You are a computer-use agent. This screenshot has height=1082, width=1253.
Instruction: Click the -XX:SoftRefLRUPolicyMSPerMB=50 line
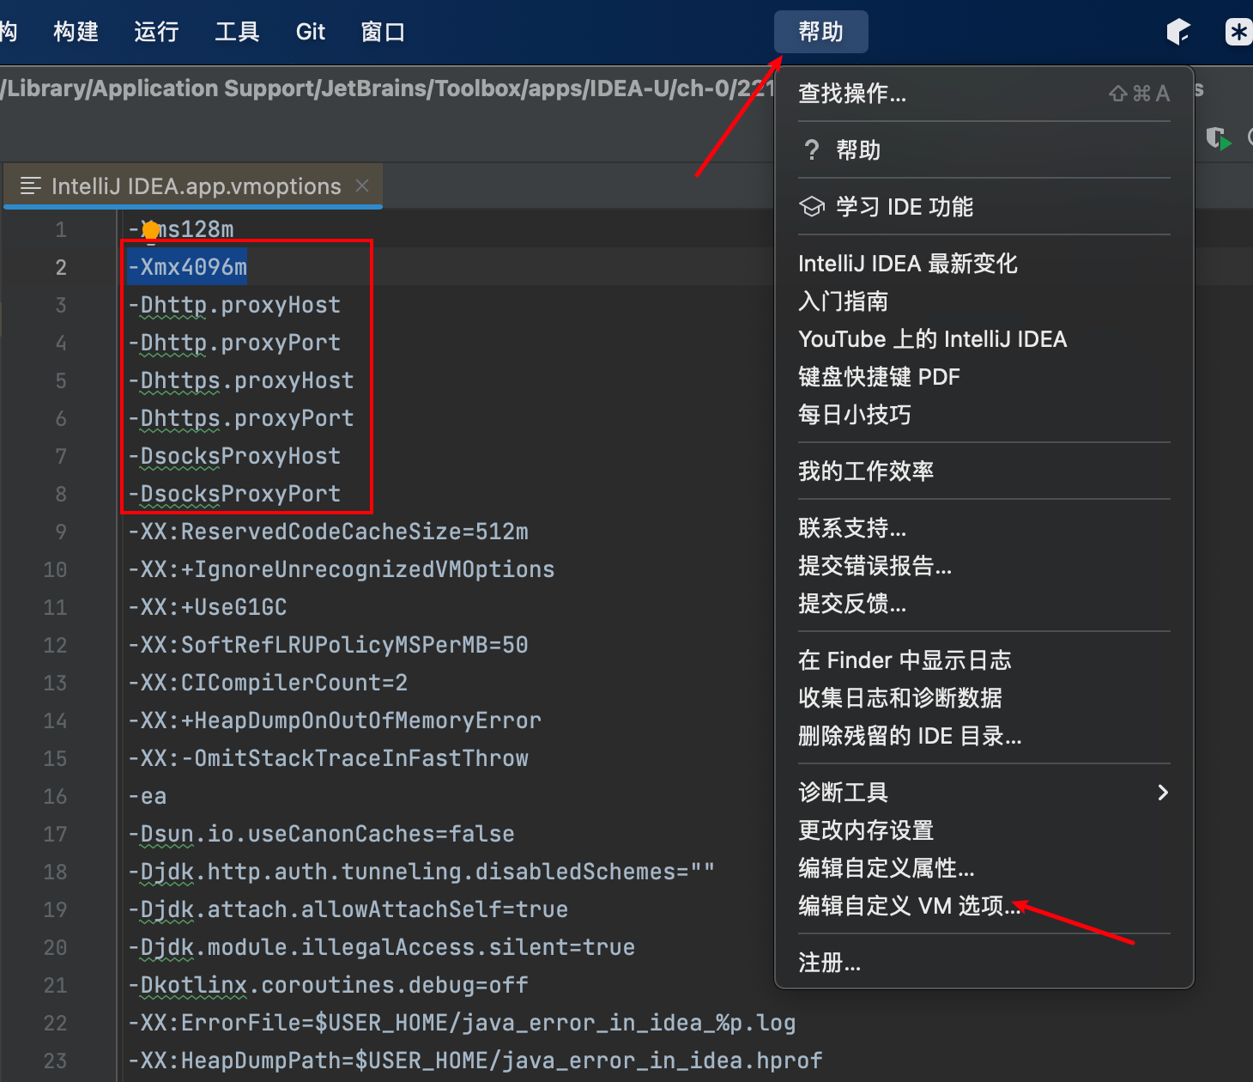pos(328,645)
